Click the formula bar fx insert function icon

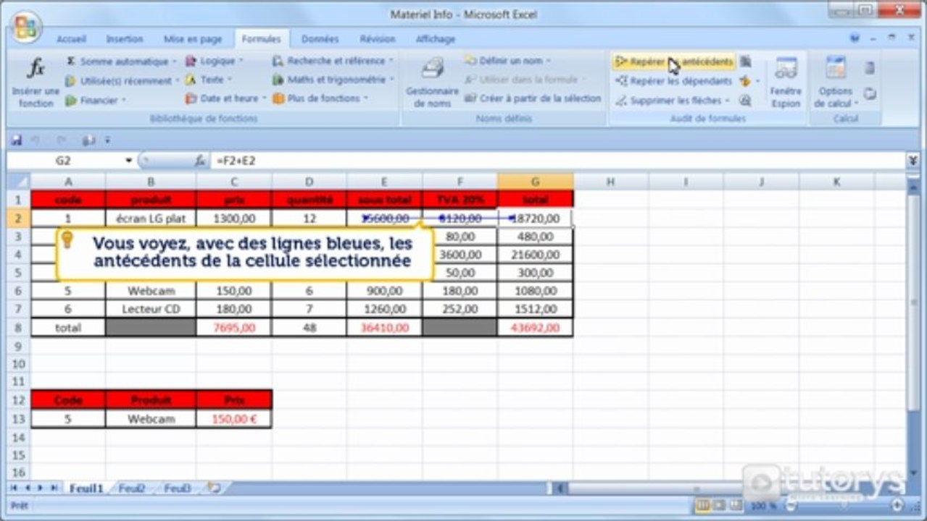(x=200, y=161)
